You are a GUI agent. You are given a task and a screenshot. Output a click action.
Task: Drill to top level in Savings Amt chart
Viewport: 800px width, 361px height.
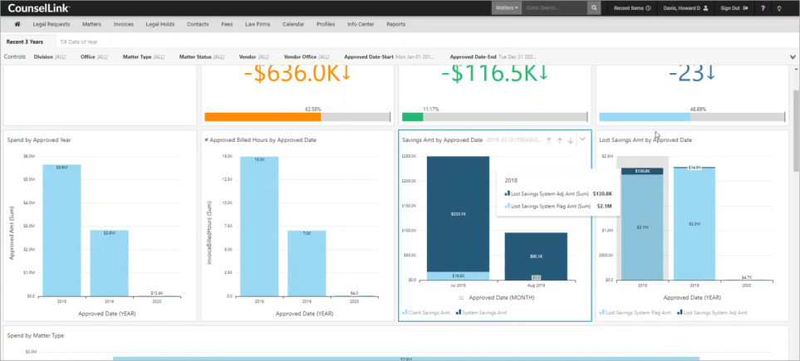(549, 139)
